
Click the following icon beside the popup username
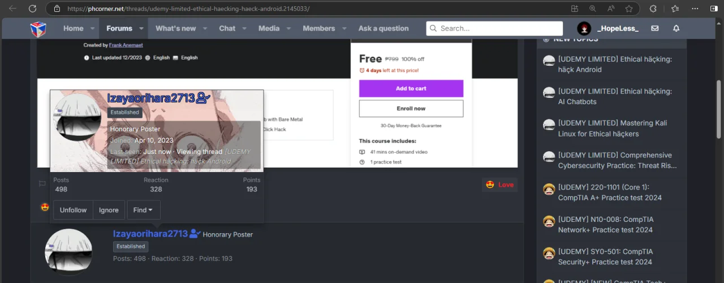203,98
